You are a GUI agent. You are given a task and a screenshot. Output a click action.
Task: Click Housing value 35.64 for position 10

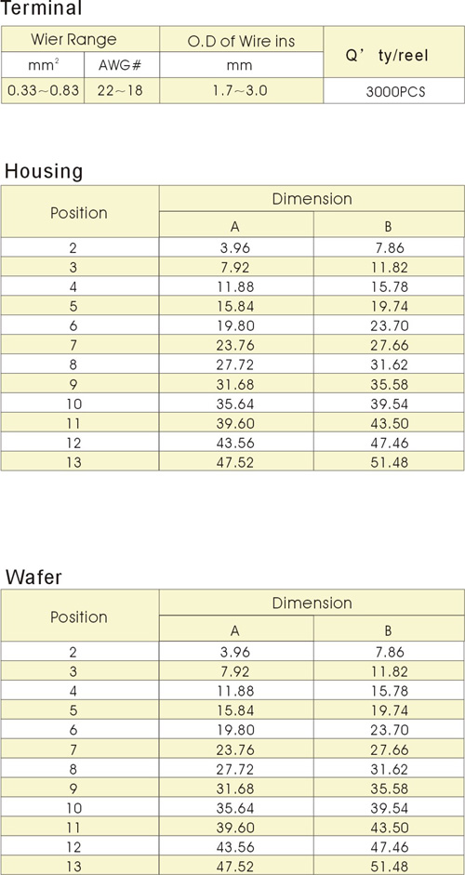[235, 404]
